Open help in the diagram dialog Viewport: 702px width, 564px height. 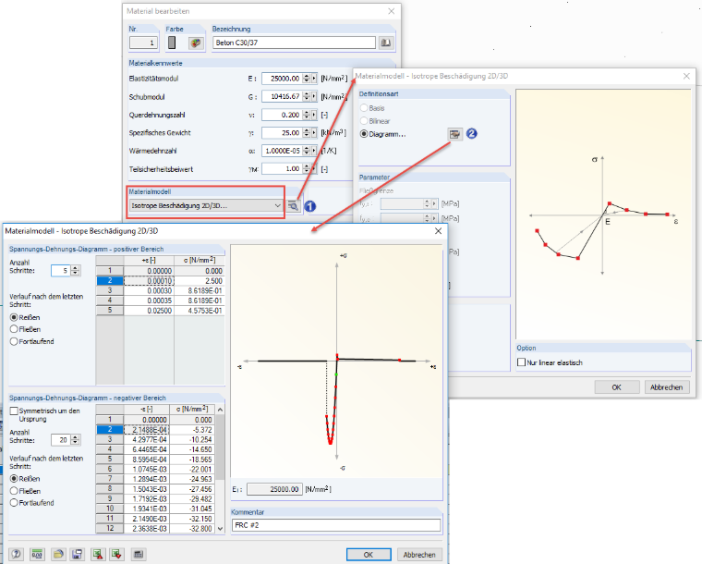pos(16,554)
